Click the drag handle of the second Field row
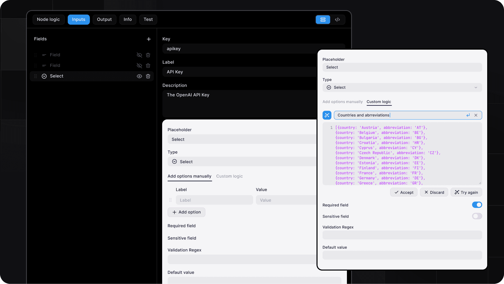Viewport: 504px width, 284px height. click(36, 66)
